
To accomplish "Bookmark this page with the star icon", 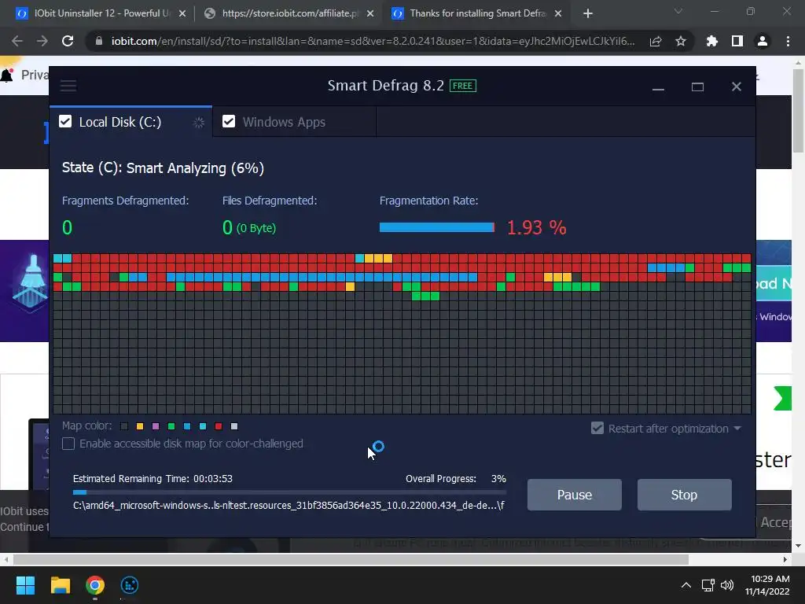I will (681, 41).
